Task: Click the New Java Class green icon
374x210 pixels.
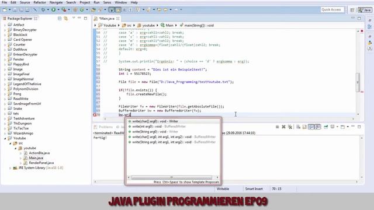Action: (82, 10)
